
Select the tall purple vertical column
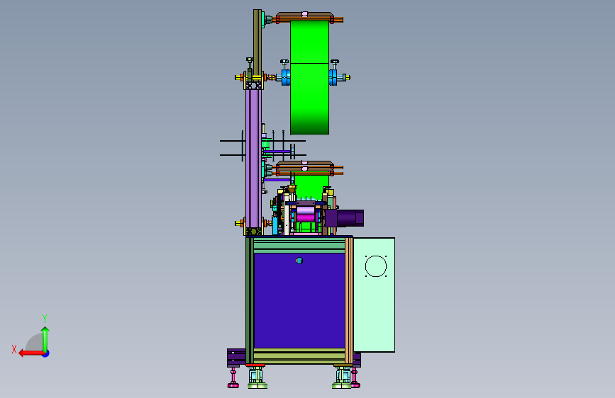pyautogui.click(x=253, y=159)
